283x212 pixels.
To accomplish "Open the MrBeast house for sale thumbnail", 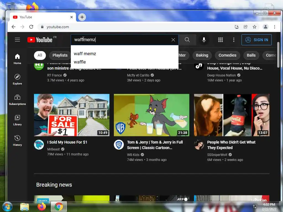I will [72, 115].
